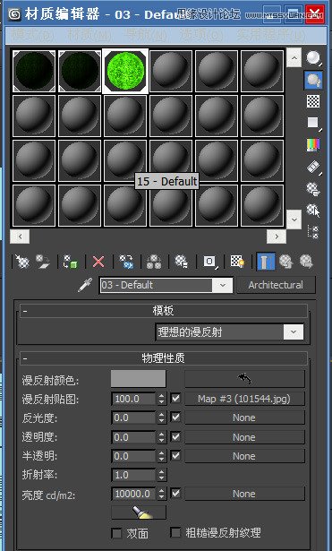
Task: Click the curved-arrow set color from texture button
Action: tap(244, 379)
